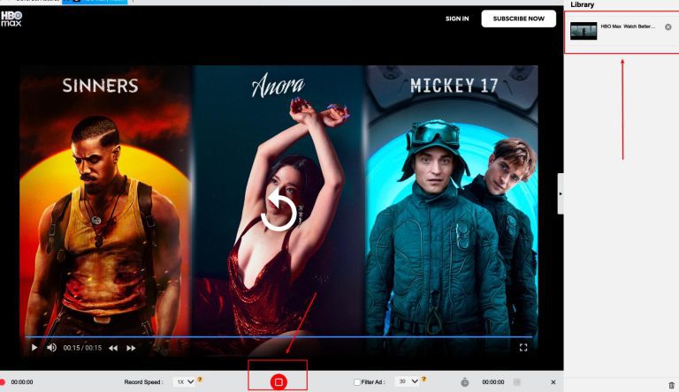The width and height of the screenshot is (679, 392).
Task: Enable the Filter Ad checkbox
Action: pos(357,382)
